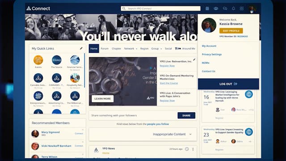This screenshot has height=161, width=286.
Task: Click the SHARE button
Action: 186,115
